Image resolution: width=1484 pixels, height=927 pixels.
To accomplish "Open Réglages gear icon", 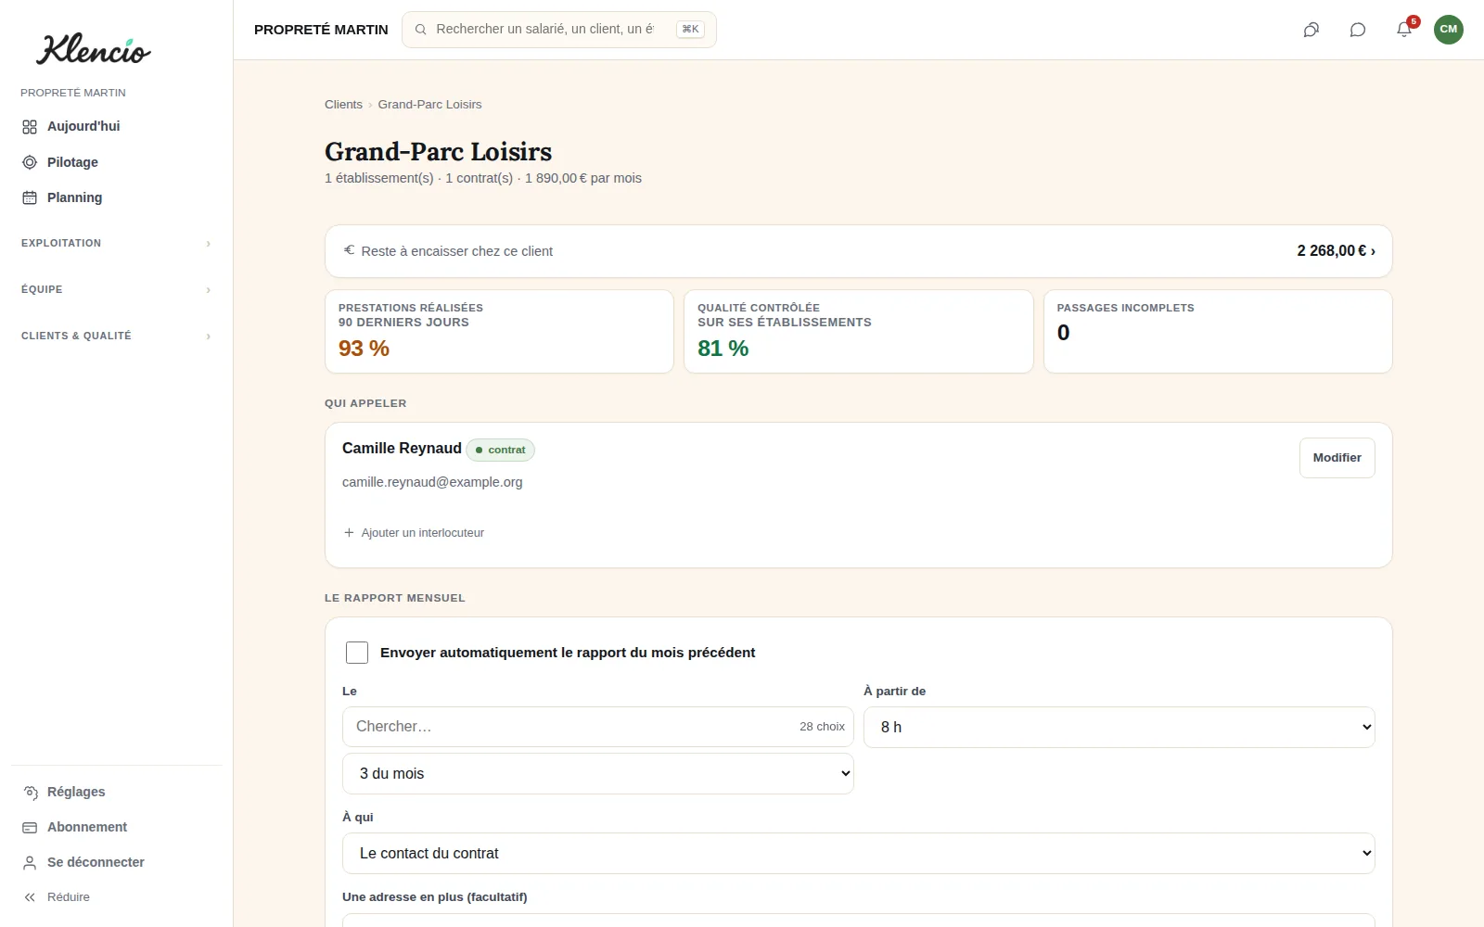I will [x=30, y=793].
